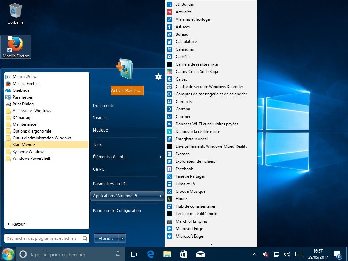Launch the Caméra app icon
The image size is (348, 261).
click(x=169, y=57)
